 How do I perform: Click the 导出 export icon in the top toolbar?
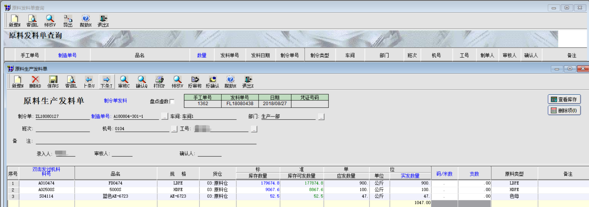(68, 21)
